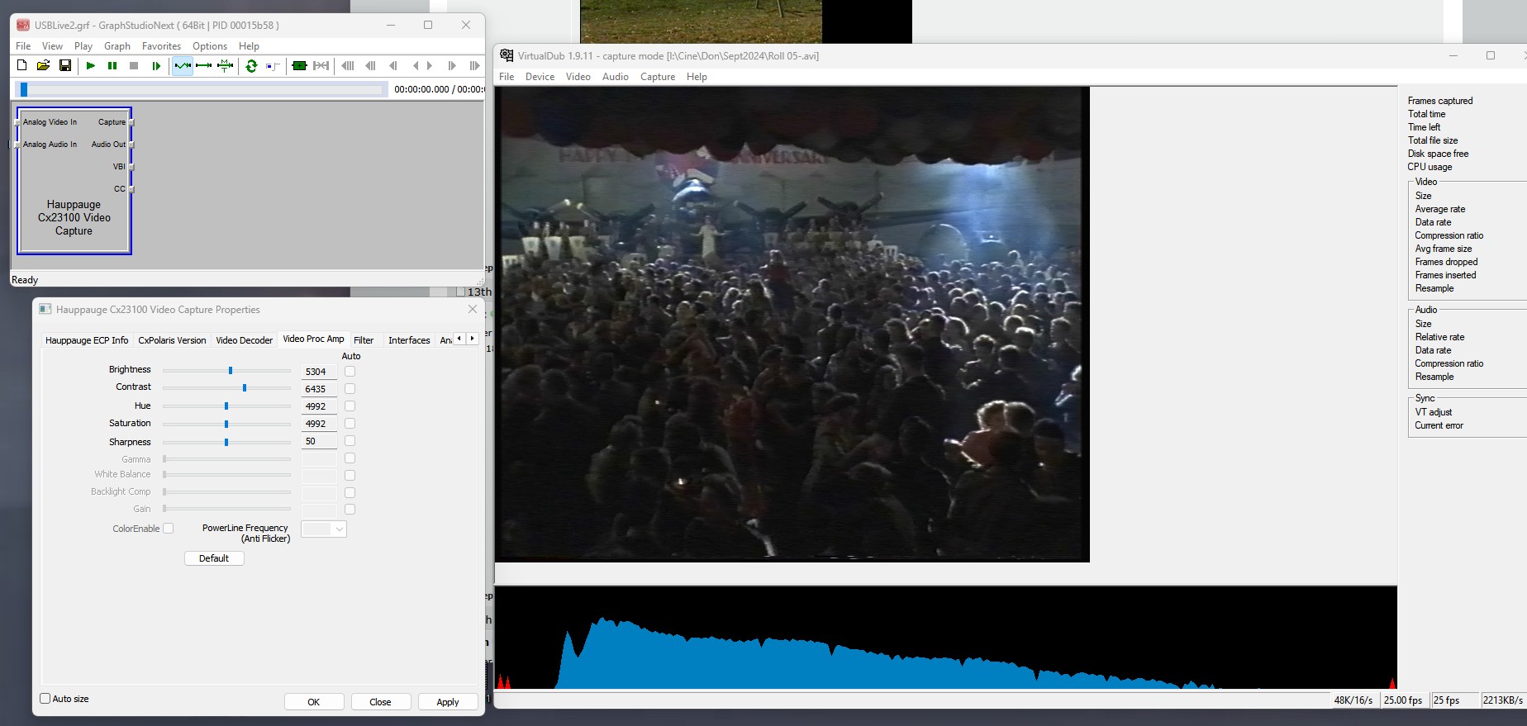Stop the graph with the grey stop icon

(134, 65)
